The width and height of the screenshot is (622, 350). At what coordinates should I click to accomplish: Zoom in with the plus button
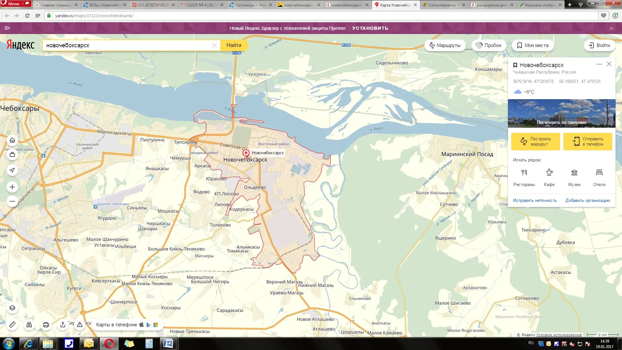point(12,187)
